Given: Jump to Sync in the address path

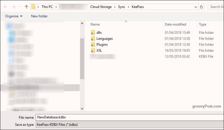Looking at the screenshot, I should [122, 7].
